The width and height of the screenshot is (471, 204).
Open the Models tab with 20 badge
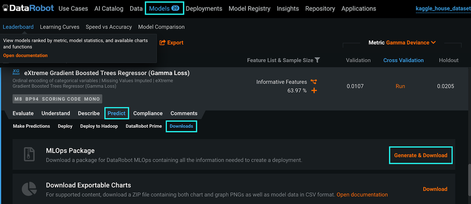click(x=164, y=8)
